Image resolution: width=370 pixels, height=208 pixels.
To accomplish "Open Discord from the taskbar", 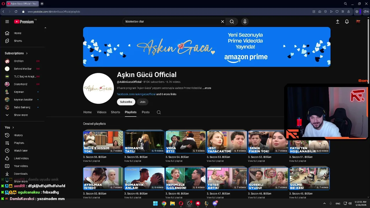I will click(x=215, y=203).
